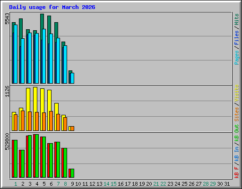Click the "kB In" legend label

tap(236, 154)
